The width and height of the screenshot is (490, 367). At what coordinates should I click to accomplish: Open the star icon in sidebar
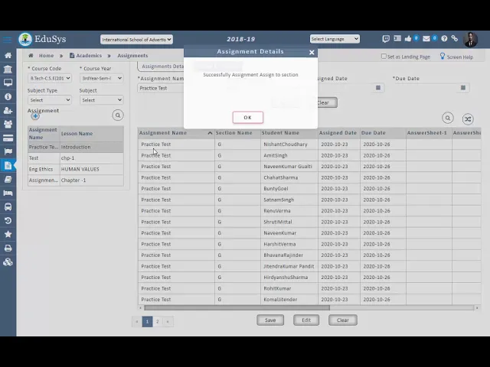point(8,235)
